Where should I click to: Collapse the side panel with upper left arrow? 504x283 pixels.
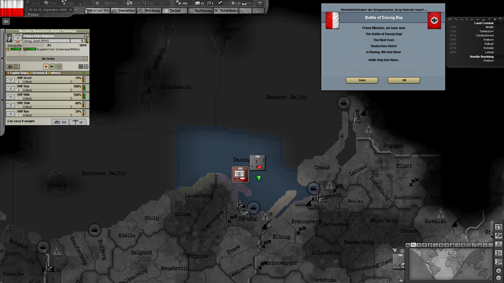2,58
